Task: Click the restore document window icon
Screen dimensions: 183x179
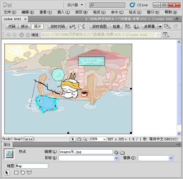Action: (177, 19)
